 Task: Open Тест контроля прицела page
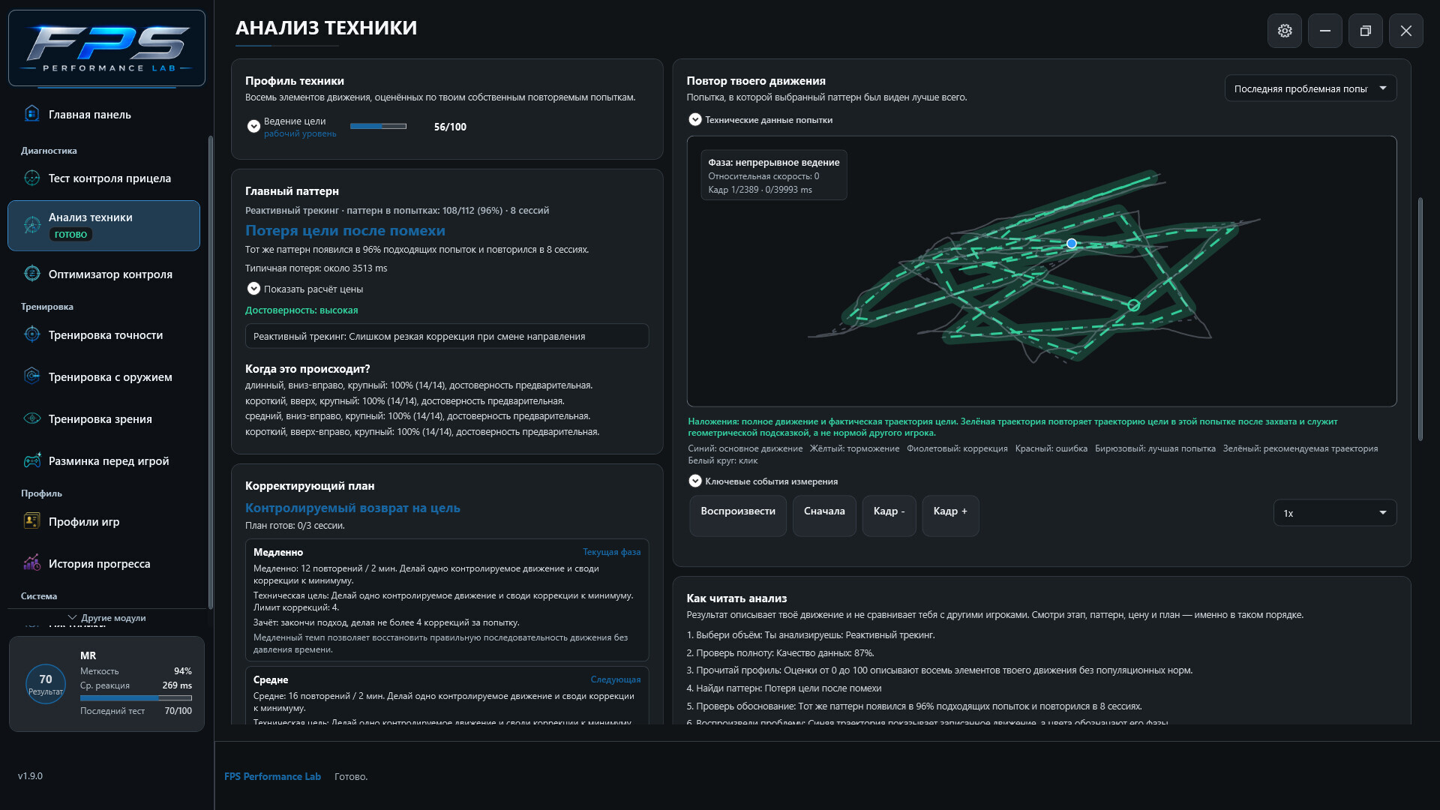pos(109,178)
